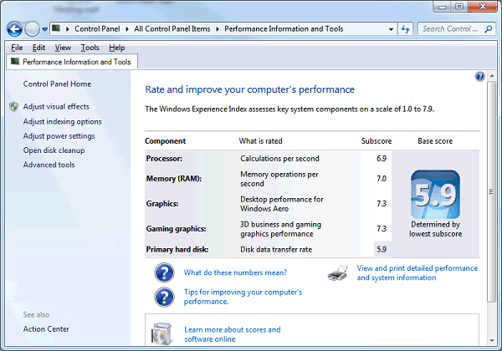Image resolution: width=502 pixels, height=351 pixels.
Task: Minimize the window
Action: coord(442,7)
